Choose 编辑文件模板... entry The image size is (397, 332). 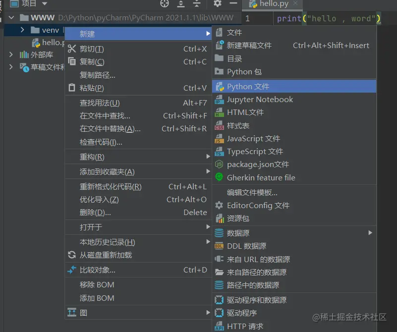pos(294,193)
